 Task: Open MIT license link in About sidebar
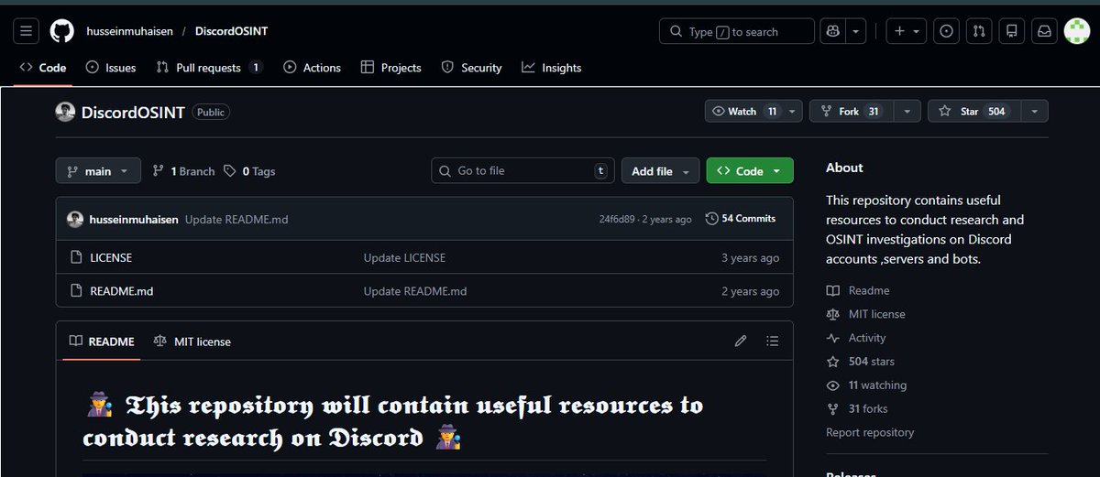pos(865,314)
